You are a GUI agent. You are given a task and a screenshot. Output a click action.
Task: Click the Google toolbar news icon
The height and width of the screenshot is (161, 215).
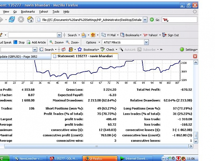click(63, 49)
